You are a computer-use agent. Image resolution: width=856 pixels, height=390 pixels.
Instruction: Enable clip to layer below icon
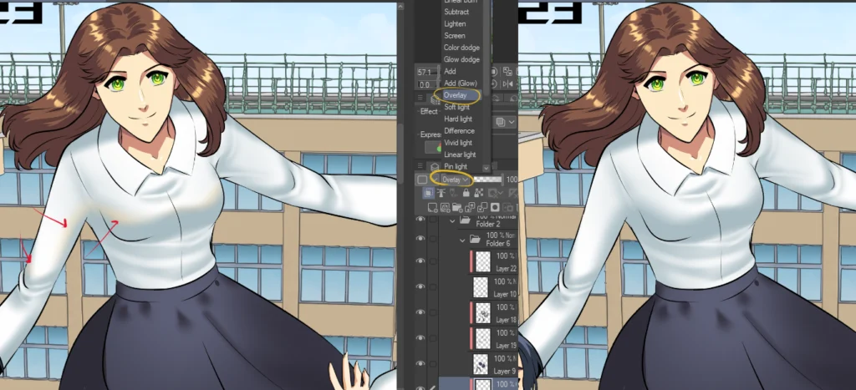pos(429,193)
